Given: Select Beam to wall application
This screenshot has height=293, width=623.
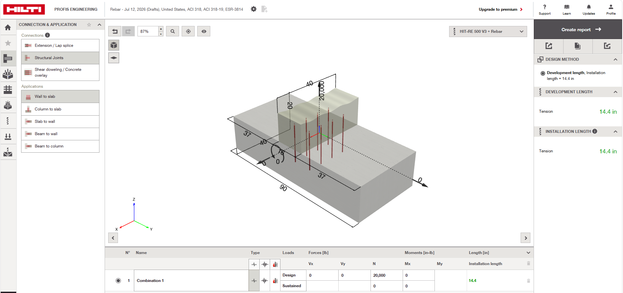Looking at the screenshot, I should (60, 134).
